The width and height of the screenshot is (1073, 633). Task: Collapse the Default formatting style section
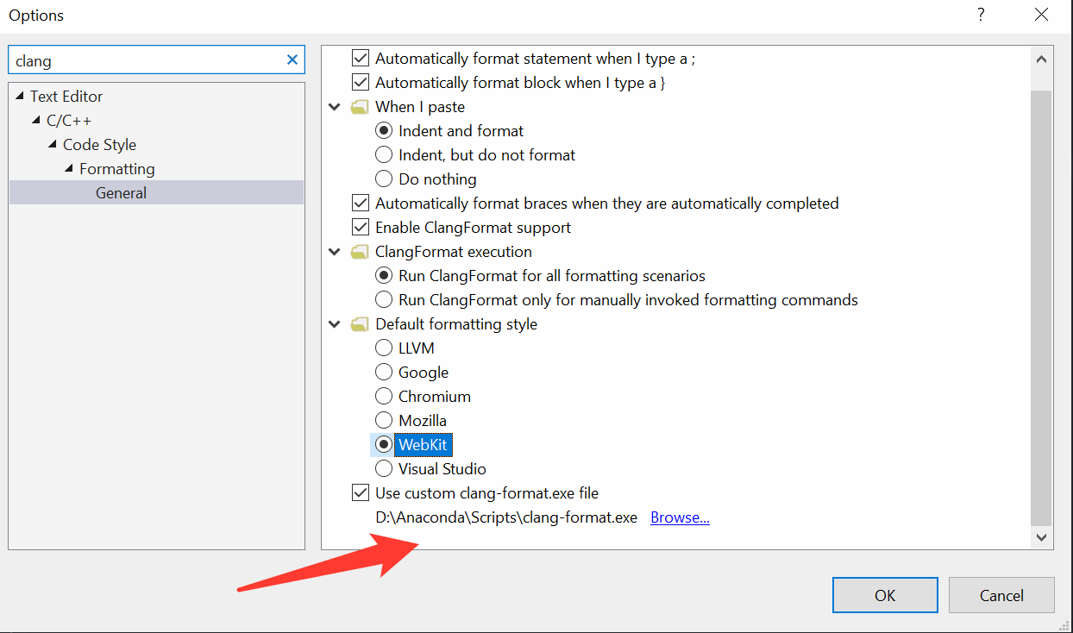334,324
